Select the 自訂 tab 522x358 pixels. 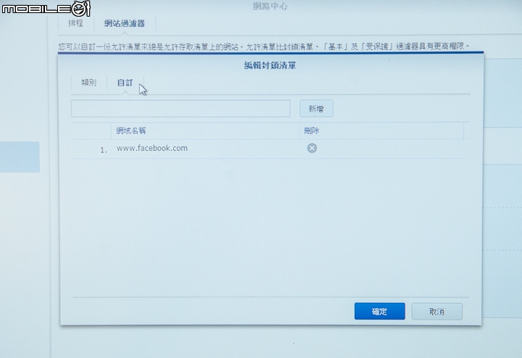pos(125,83)
